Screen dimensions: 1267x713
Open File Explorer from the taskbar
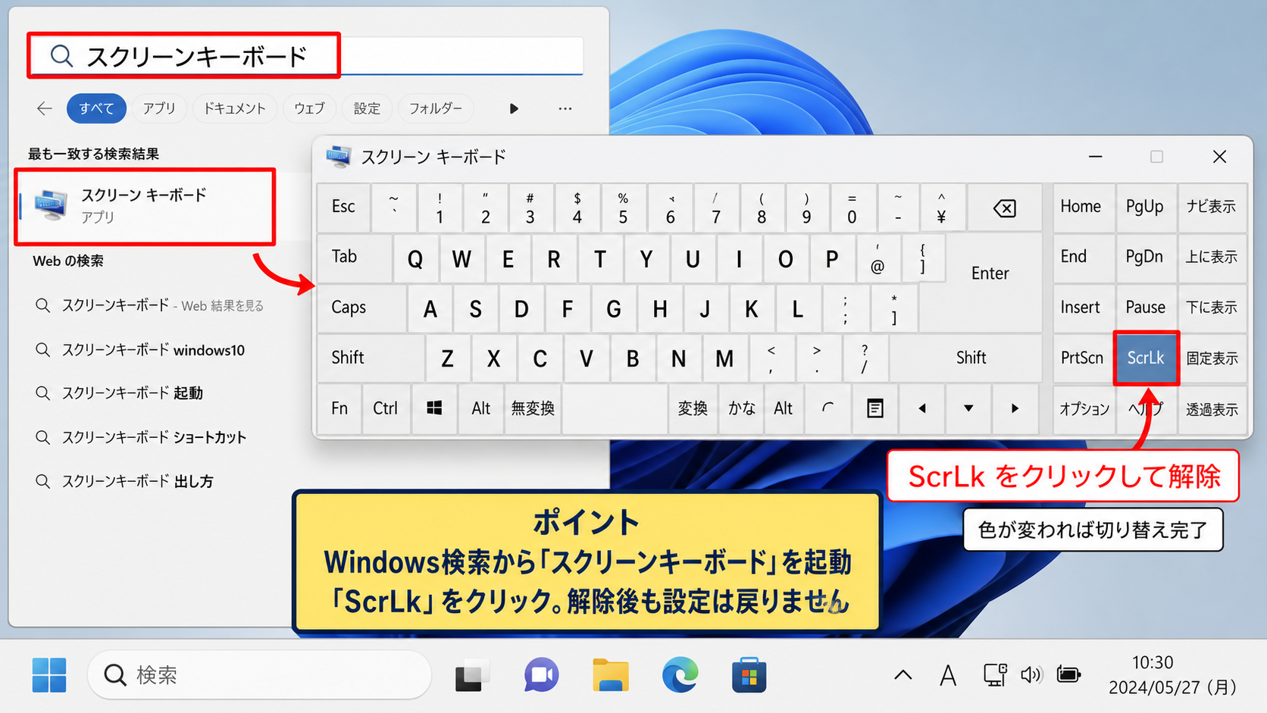pos(611,675)
